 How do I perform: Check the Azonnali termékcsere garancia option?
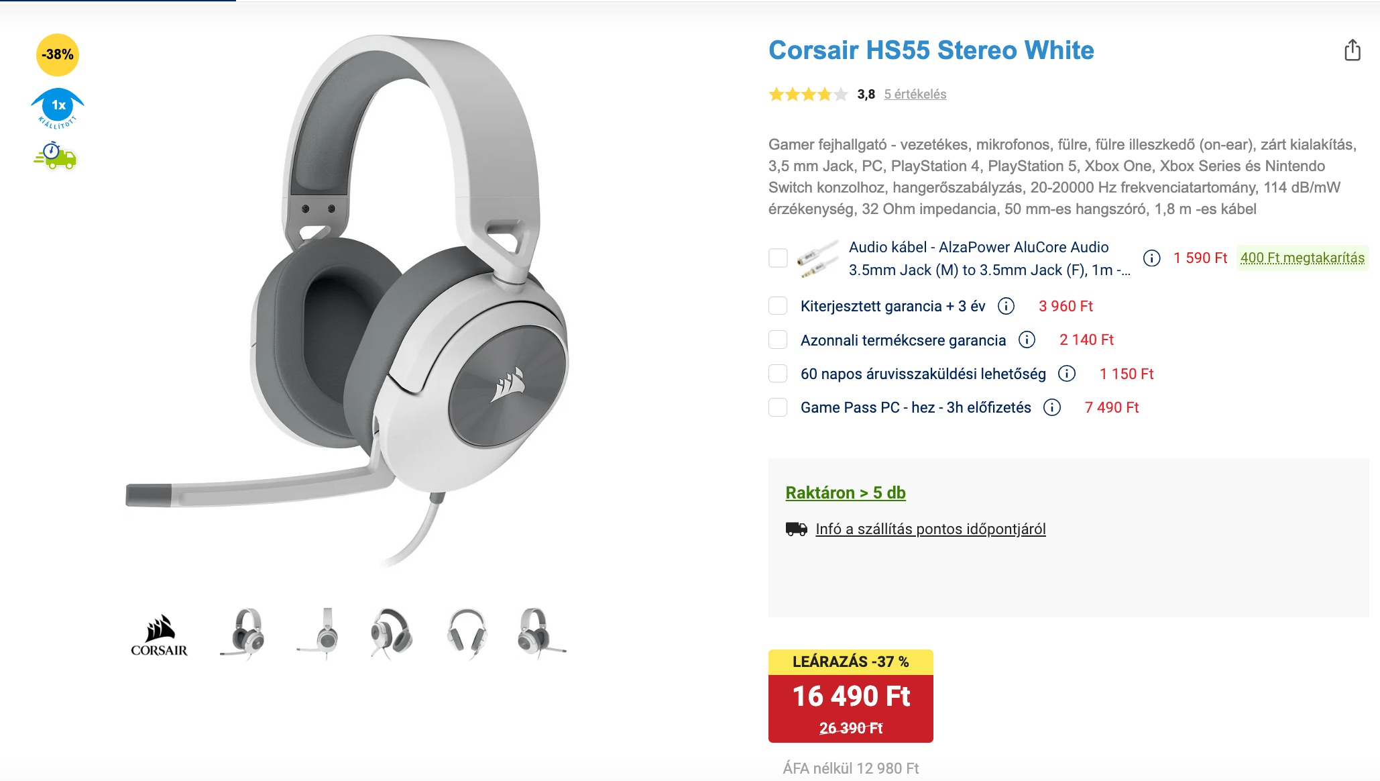click(x=778, y=340)
